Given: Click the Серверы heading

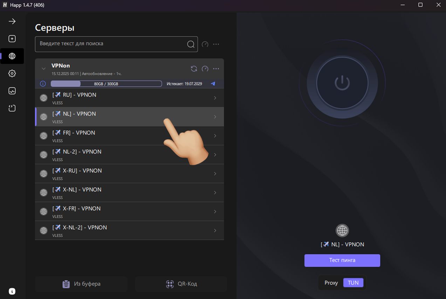Looking at the screenshot, I should click(x=55, y=28).
